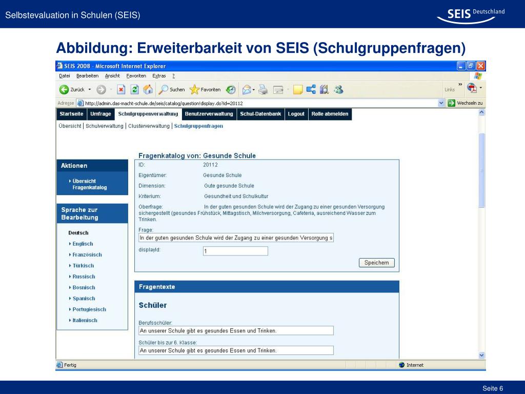Open the Schul-Datenbank tab
The height and width of the screenshot is (394, 525).
tap(260, 114)
